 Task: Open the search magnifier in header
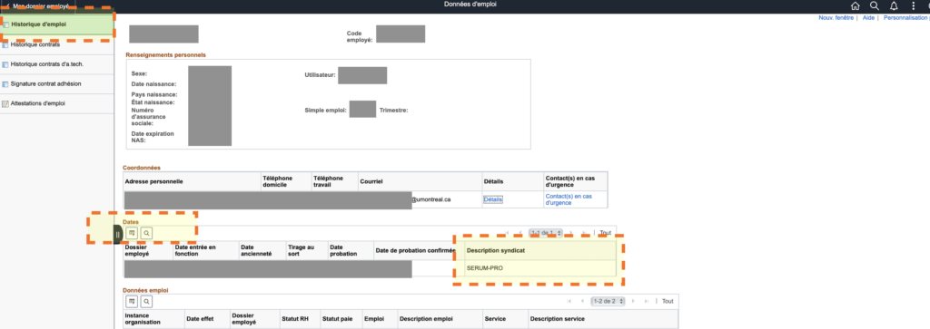[x=875, y=6]
